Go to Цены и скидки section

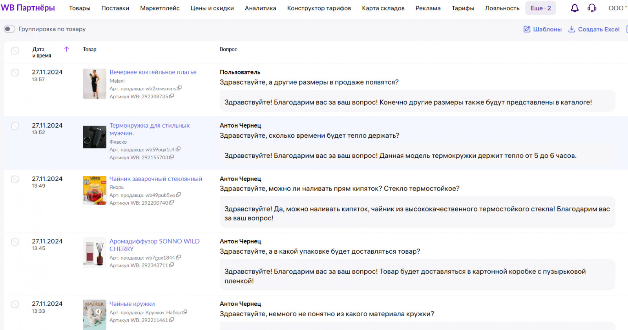pos(212,8)
